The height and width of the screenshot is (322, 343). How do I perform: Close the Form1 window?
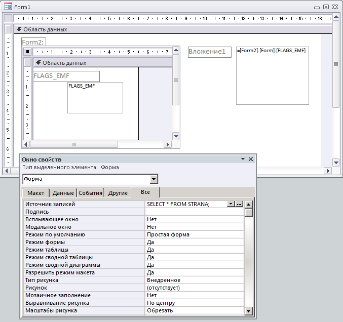335,7
